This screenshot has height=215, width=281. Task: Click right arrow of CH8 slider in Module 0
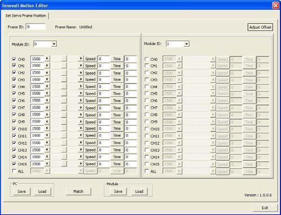[81, 115]
